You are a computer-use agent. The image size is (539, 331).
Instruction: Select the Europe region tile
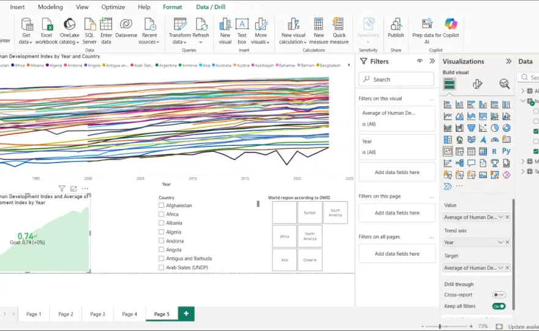[310, 213]
